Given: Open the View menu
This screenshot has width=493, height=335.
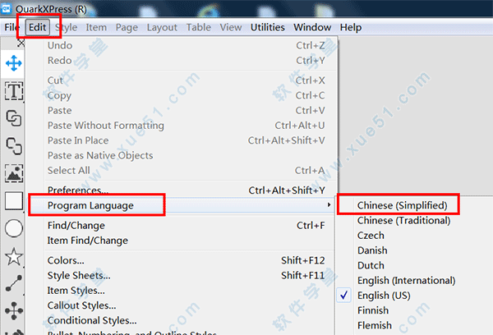Looking at the screenshot, I should pos(231,28).
